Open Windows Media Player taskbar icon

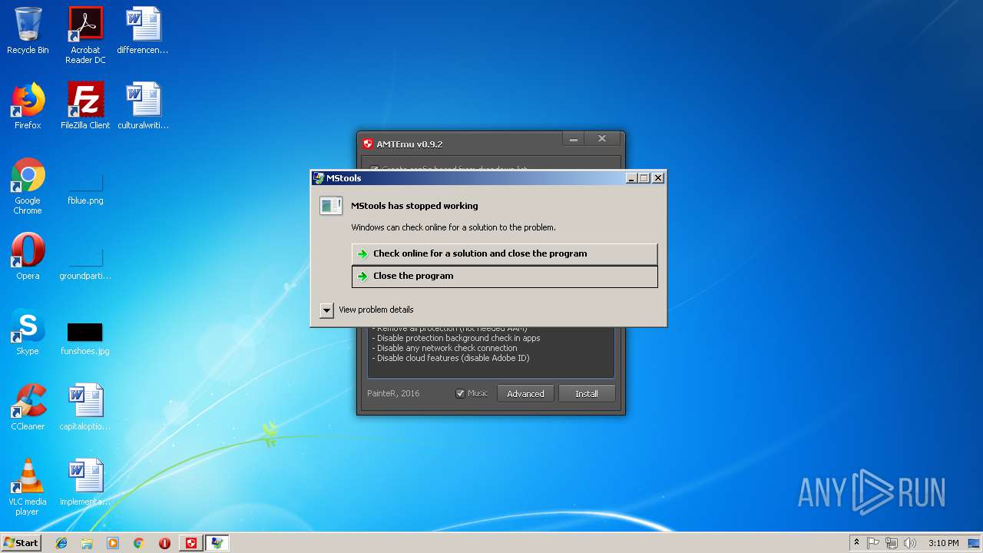point(113,543)
